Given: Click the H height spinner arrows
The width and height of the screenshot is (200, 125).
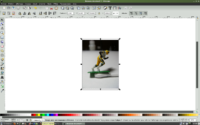Looking at the screenshot, I should 111,13.
